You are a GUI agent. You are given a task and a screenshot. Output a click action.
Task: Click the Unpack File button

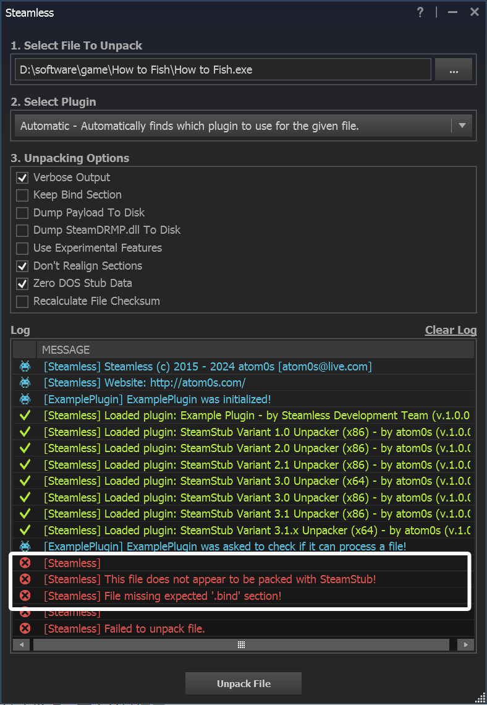point(243,683)
